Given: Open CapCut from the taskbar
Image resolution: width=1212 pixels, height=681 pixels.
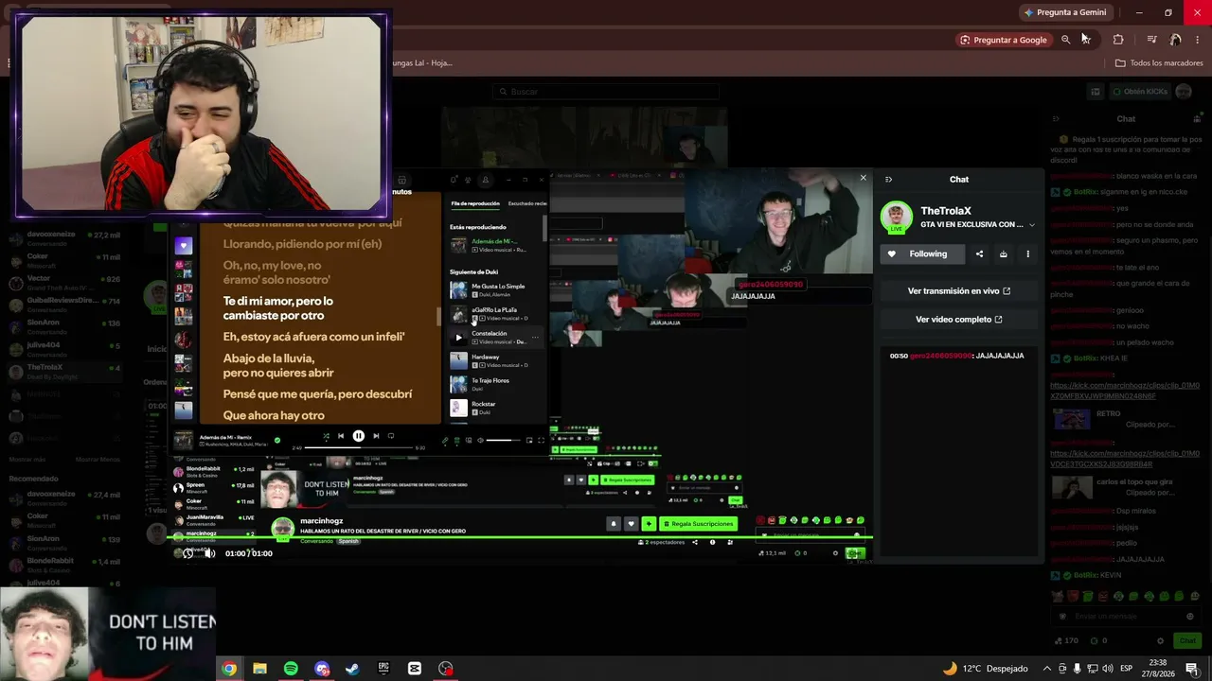Looking at the screenshot, I should 415,669.
